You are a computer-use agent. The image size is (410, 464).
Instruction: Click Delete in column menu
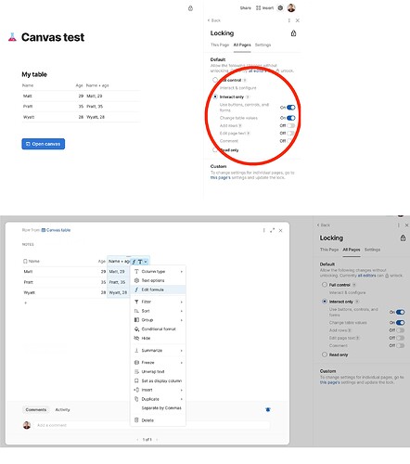click(x=159, y=420)
